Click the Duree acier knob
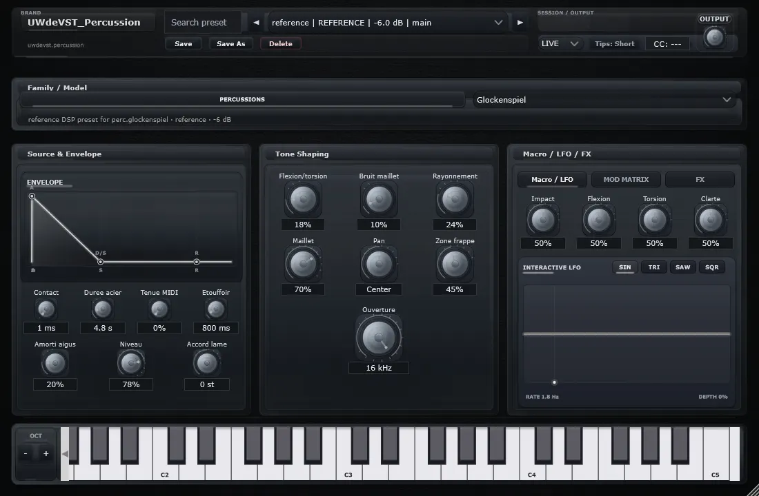Screen dimensions: 759x496 point(103,309)
